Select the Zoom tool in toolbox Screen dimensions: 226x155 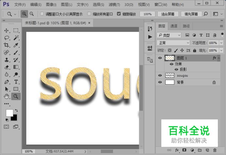tap(16, 96)
